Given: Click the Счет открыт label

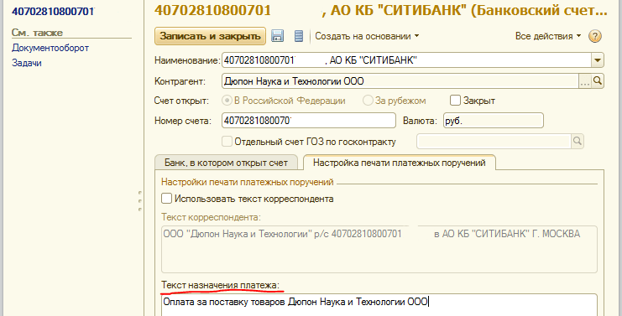Looking at the screenshot, I should (x=181, y=101).
